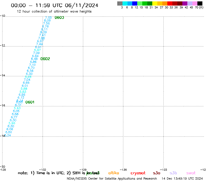Viewport: 206px width, 181px height.
Task: Select the s3b satellite legend label
Action: [173, 173]
